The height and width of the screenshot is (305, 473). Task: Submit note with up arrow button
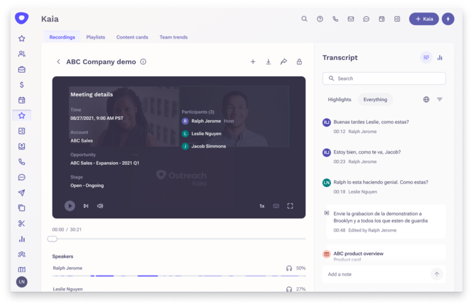[x=436, y=274]
